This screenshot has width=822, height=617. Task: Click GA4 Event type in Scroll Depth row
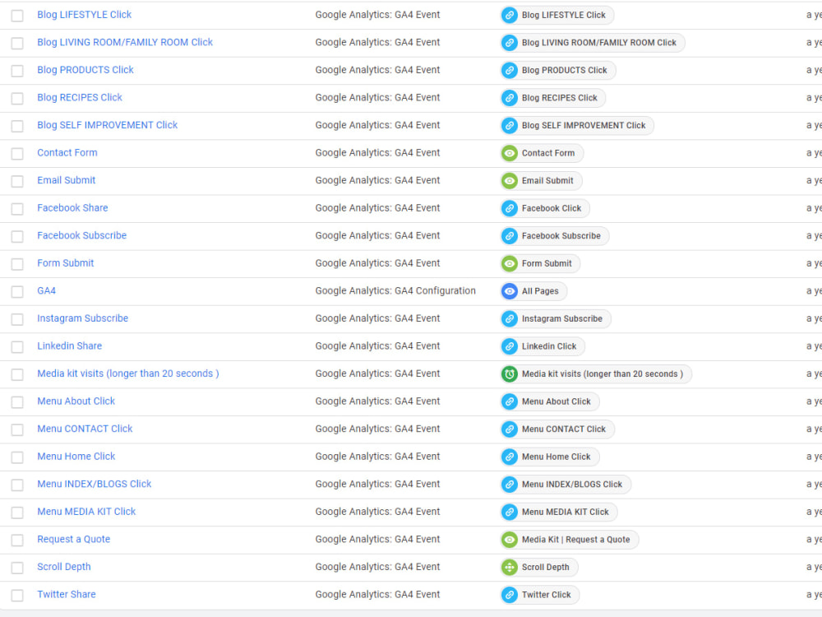pos(377,567)
